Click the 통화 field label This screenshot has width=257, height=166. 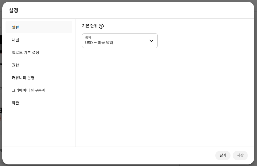[88, 38]
